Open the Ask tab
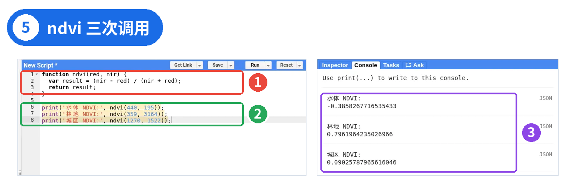Image resolution: width=576 pixels, height=193 pixels. pyautogui.click(x=415, y=65)
